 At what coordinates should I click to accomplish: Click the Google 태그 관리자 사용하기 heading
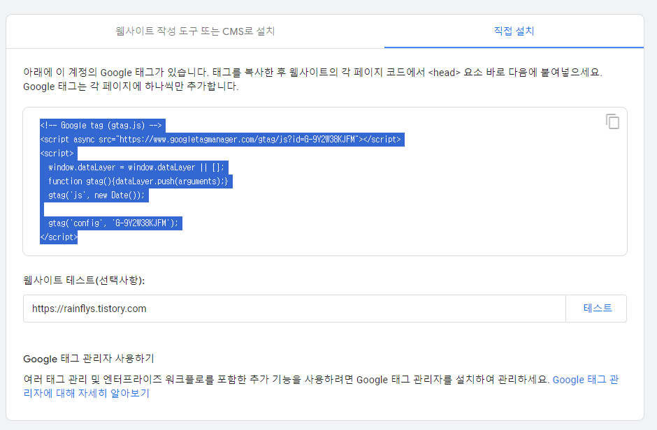pos(89,359)
